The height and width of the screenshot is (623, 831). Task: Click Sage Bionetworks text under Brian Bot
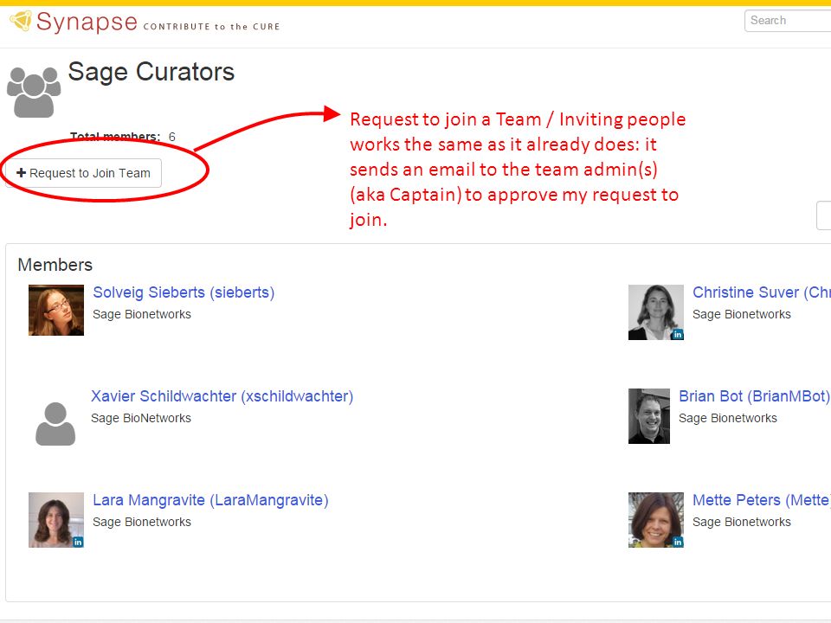tap(728, 418)
